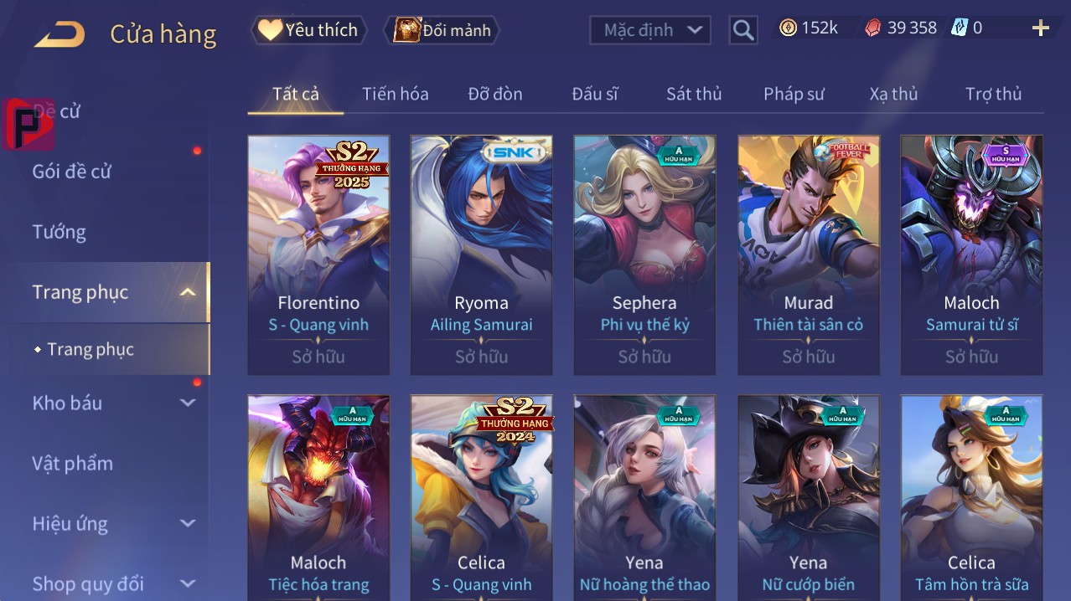Open the Mặc định sort dropdown
This screenshot has width=1071, height=601.
(650, 30)
